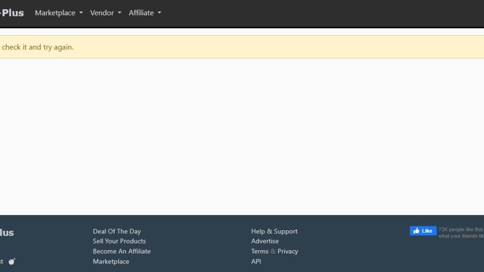This screenshot has width=484, height=272.
Task: Click the Plus logo in navbar
Action: point(12,13)
